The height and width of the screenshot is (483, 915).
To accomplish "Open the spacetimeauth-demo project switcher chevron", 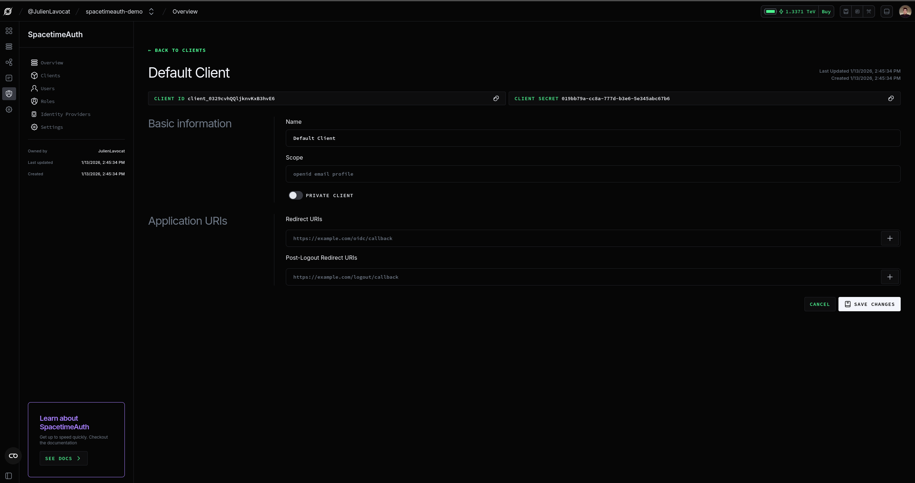I will tap(151, 11).
